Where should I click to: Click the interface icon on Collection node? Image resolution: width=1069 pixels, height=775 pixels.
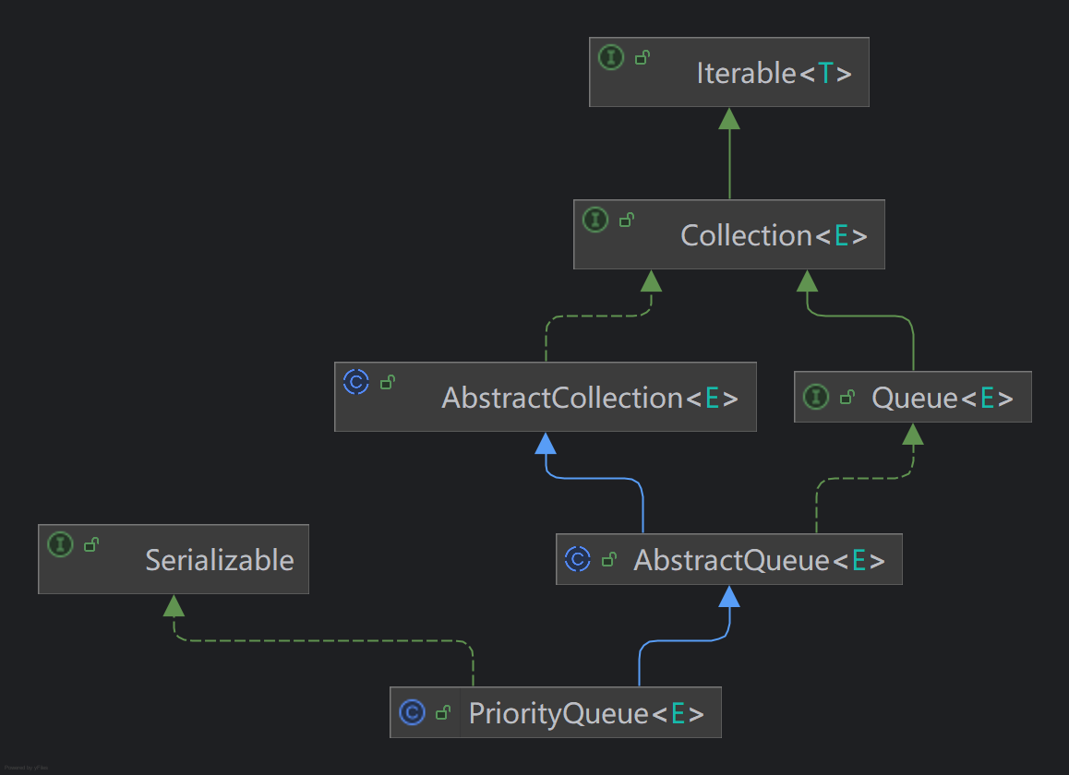pyautogui.click(x=595, y=220)
